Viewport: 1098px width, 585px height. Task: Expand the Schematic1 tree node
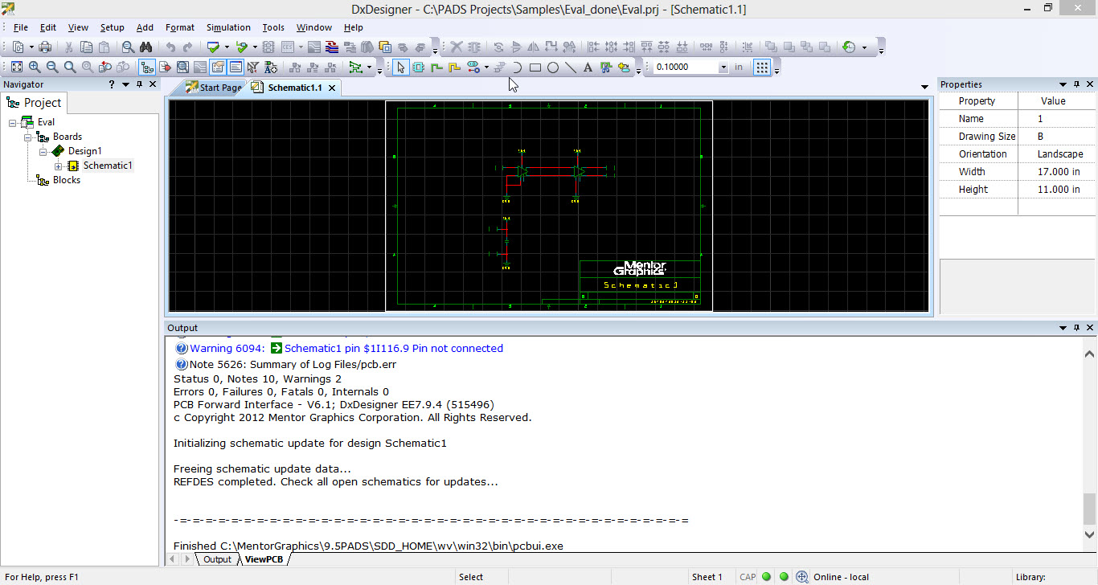[59, 166]
